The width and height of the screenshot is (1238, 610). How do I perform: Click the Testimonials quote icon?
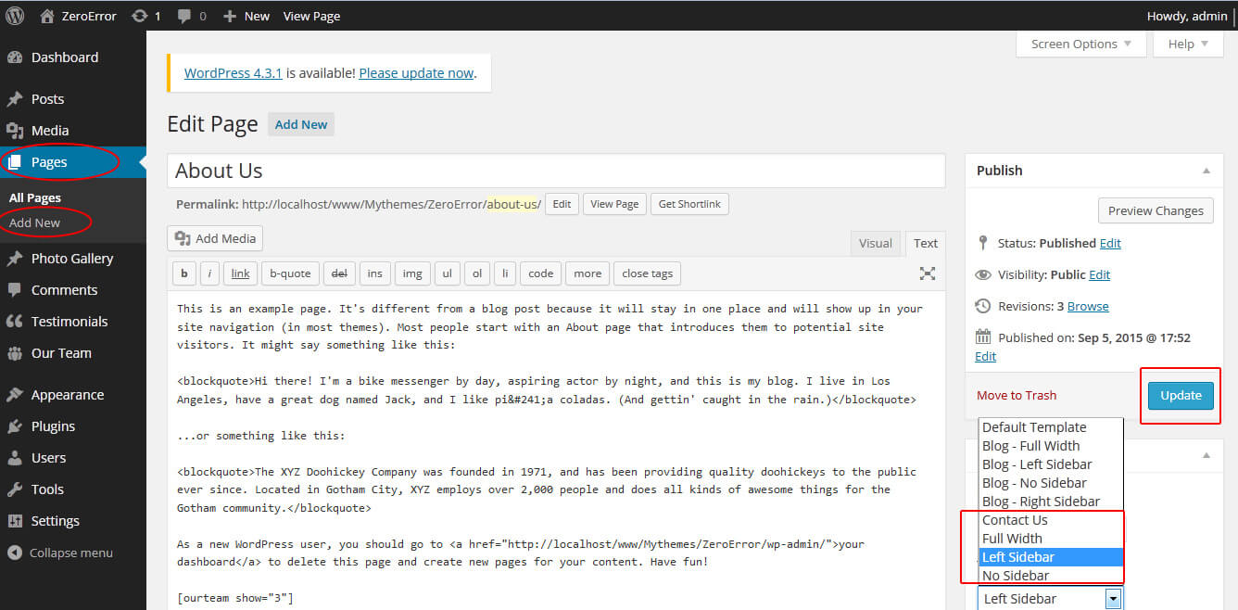[x=14, y=322]
